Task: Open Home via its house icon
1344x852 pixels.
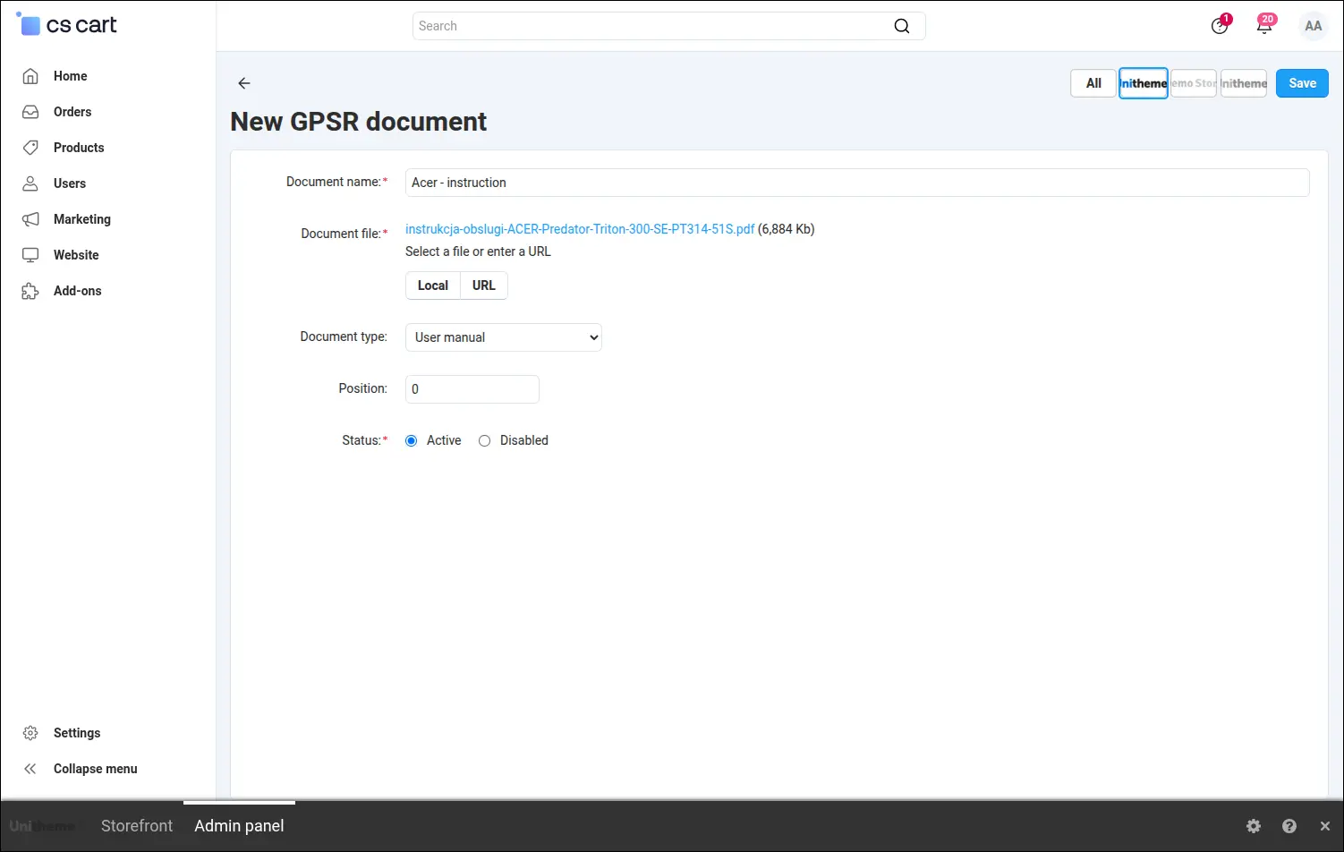Action: (x=30, y=76)
